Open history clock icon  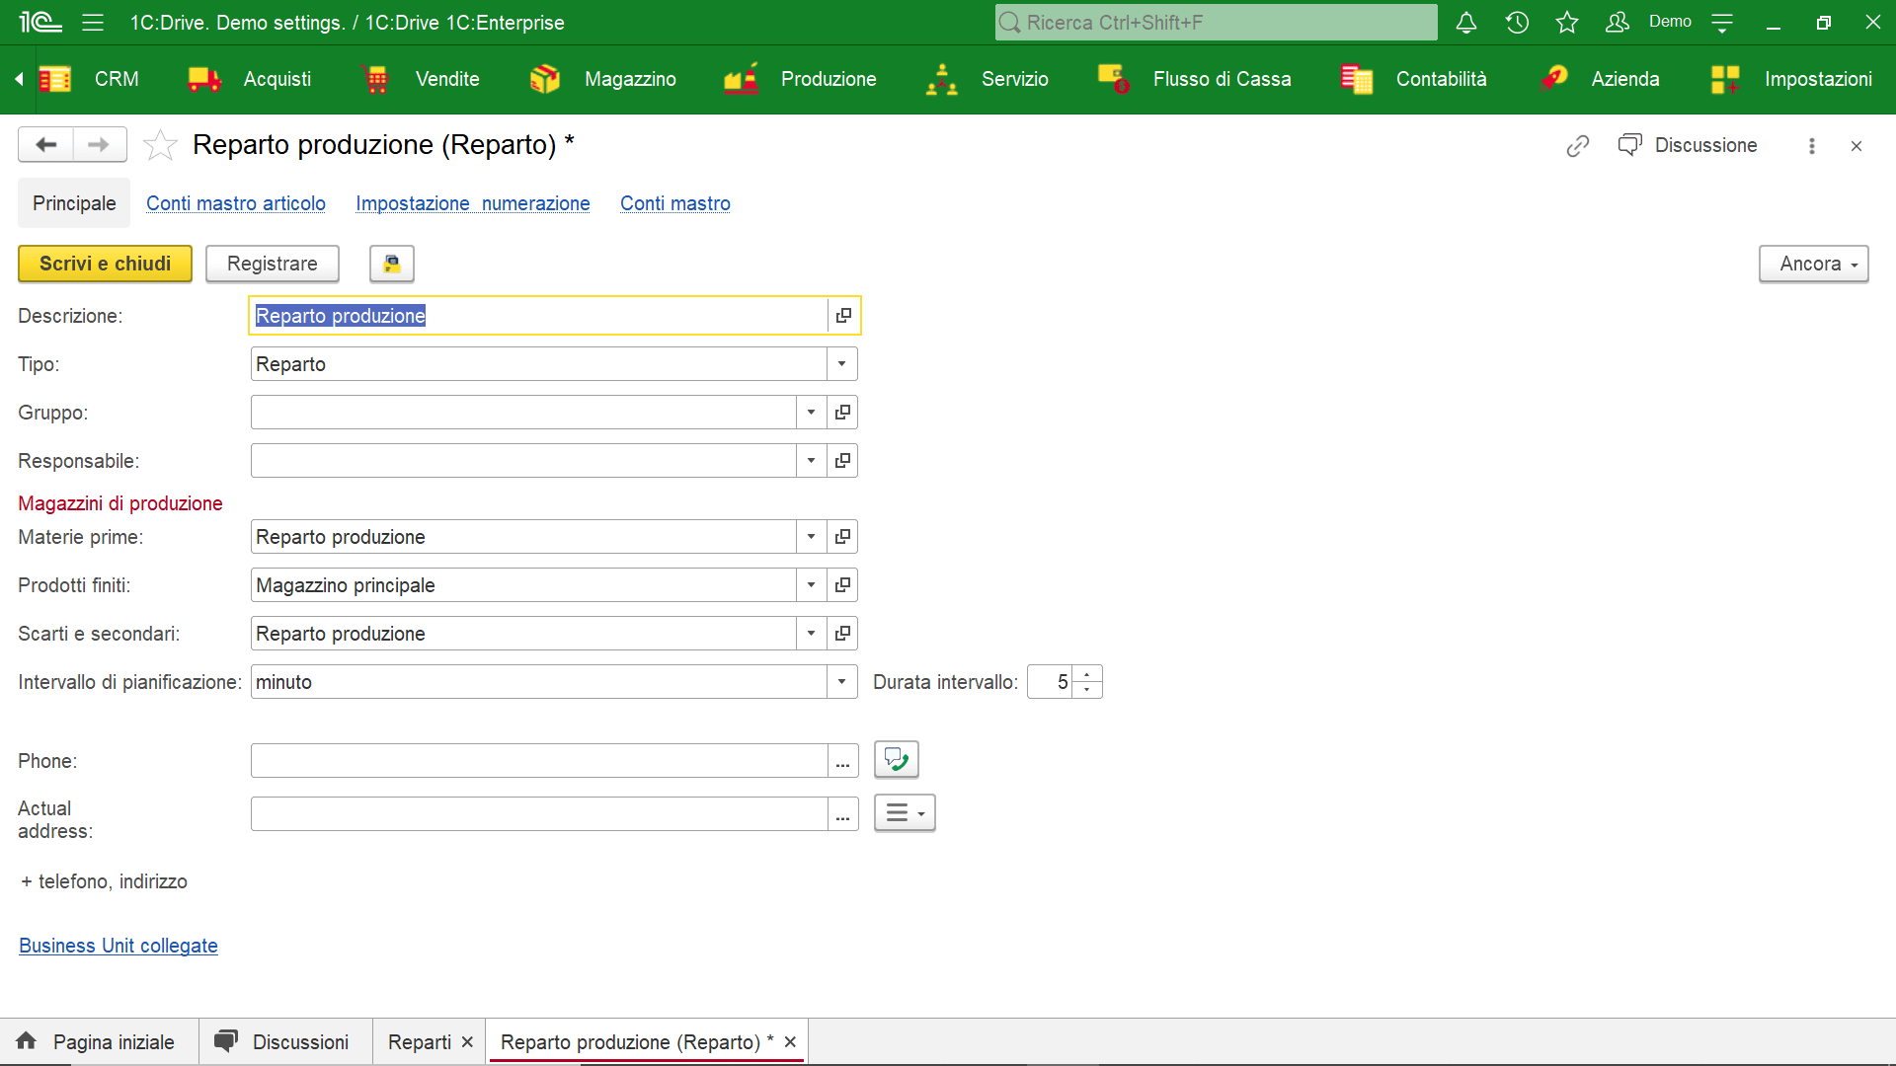(1517, 22)
